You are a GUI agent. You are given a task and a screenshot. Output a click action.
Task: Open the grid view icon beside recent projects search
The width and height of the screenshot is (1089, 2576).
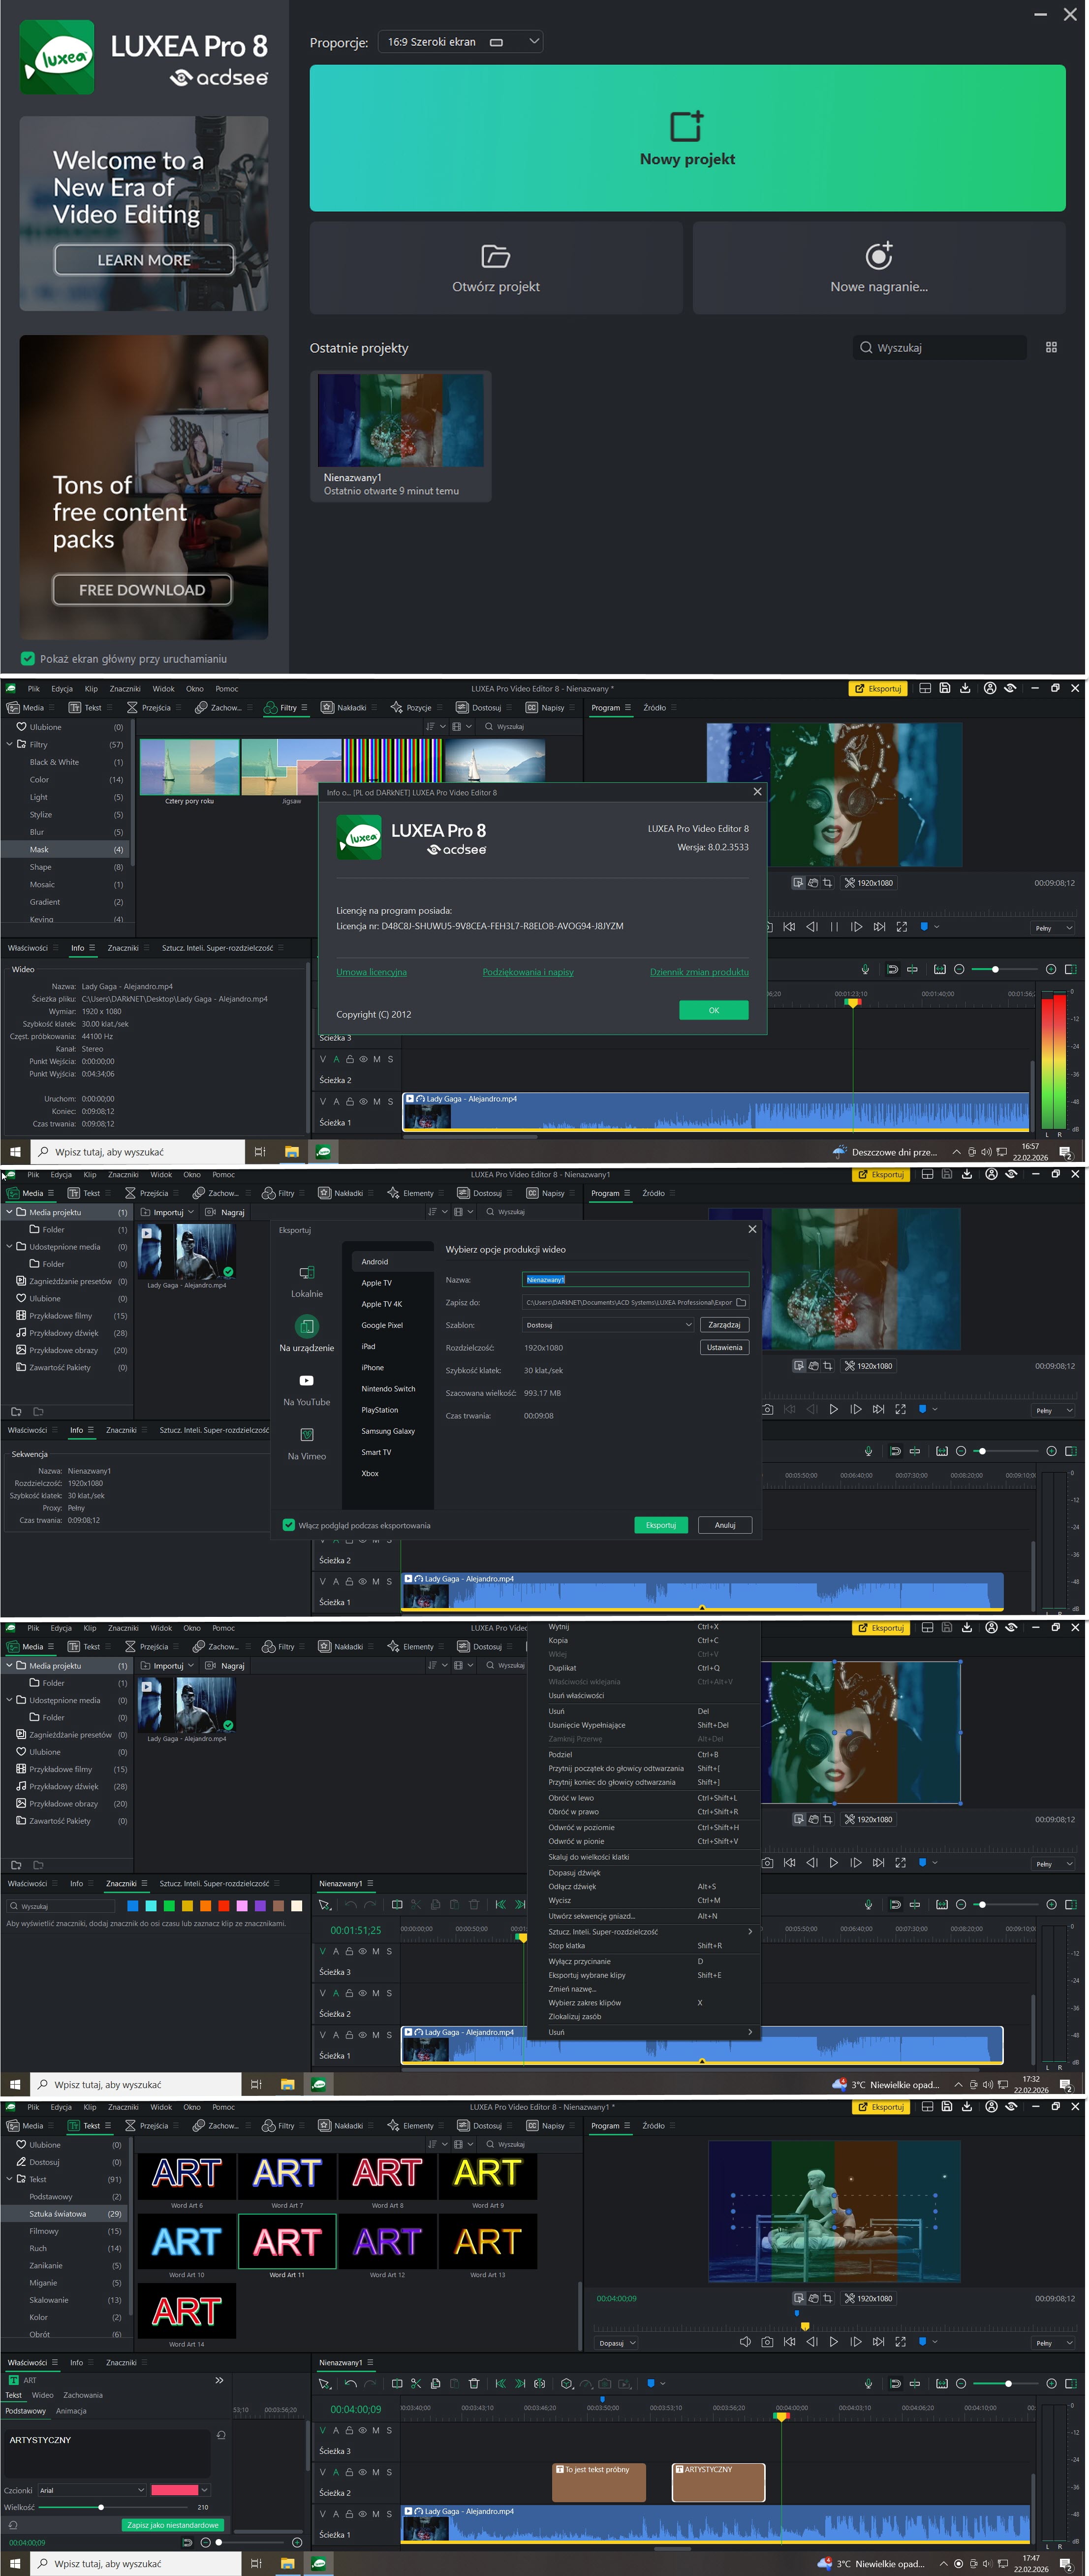point(1051,347)
